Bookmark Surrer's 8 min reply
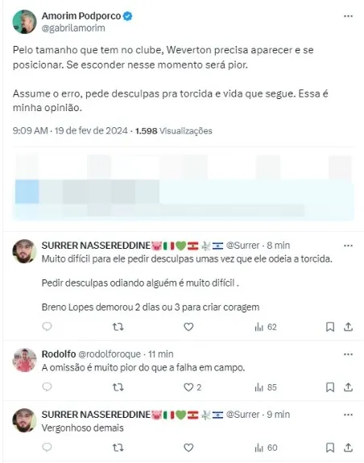Screen dimensions: 364x463 [x=329, y=327]
